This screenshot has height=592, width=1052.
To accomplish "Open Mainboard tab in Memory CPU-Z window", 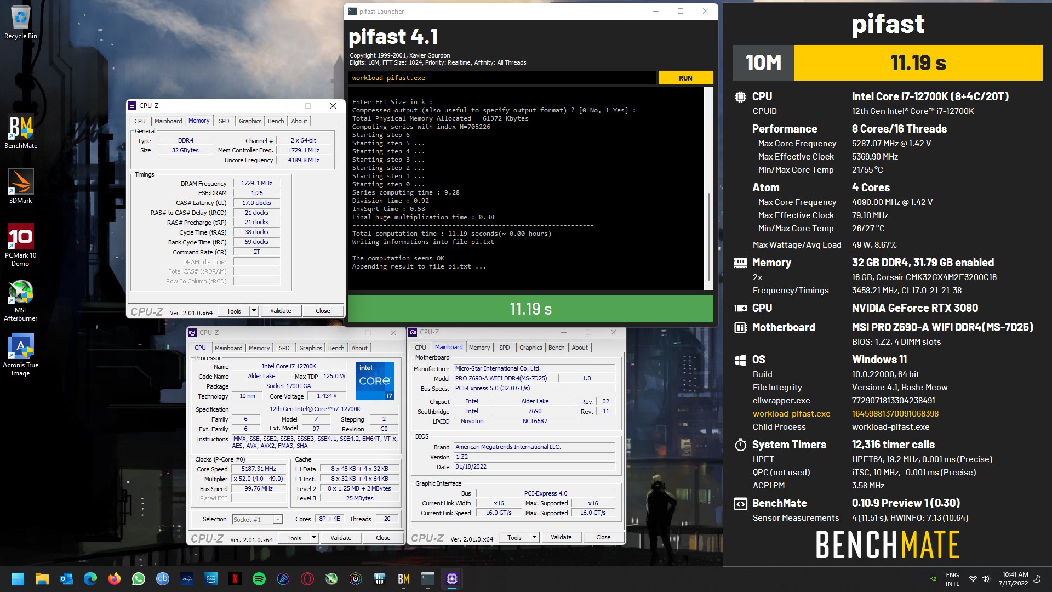I will pyautogui.click(x=168, y=121).
